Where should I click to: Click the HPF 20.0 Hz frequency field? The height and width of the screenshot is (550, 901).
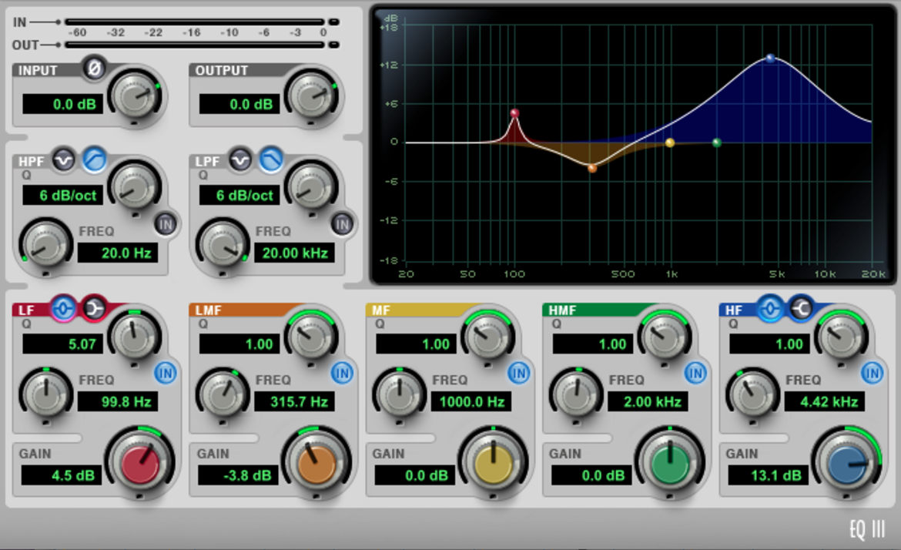click(118, 253)
